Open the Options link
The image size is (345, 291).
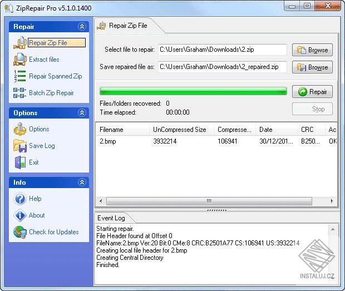tap(39, 129)
